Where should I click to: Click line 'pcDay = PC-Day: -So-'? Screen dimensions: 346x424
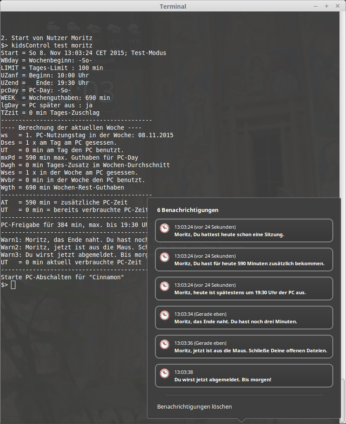36,90
